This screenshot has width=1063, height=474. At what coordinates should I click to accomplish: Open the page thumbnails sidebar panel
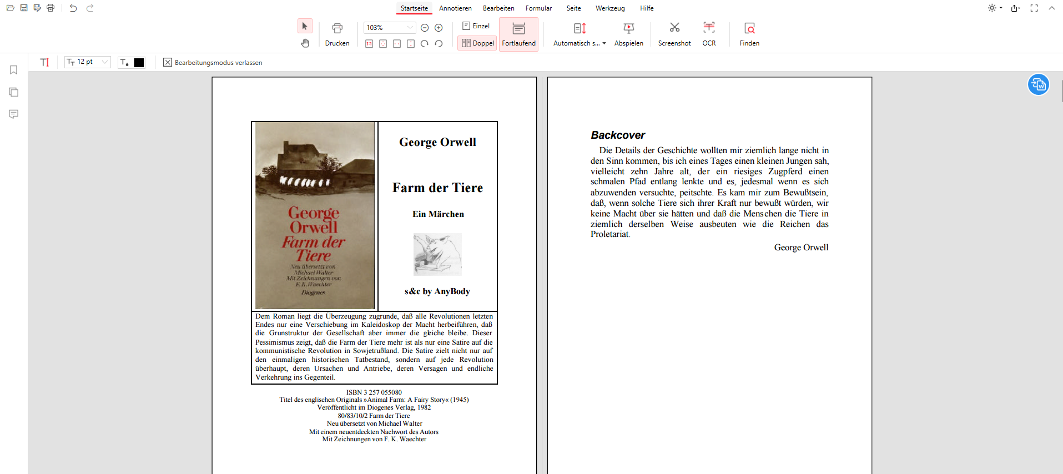[x=14, y=92]
